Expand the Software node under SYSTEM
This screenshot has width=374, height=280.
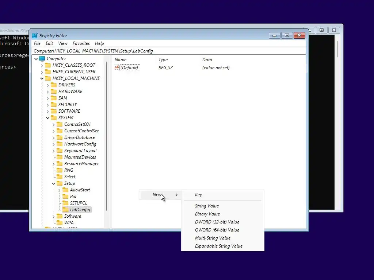pyautogui.click(x=53, y=216)
